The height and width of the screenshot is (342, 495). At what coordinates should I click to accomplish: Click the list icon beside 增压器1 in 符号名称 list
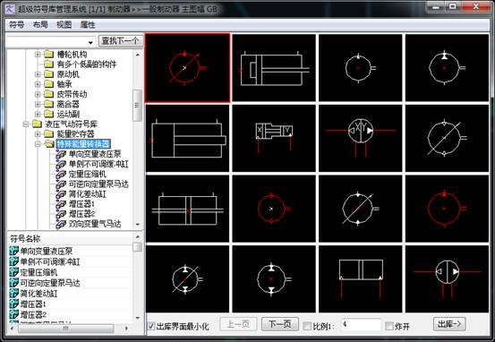pyautogui.click(x=14, y=304)
